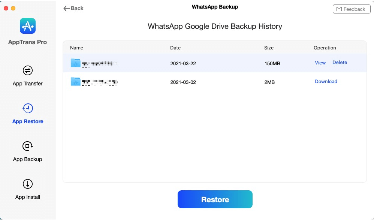Select the App Restore clock icon
Viewport: 374px width, 221px height.
(28, 108)
